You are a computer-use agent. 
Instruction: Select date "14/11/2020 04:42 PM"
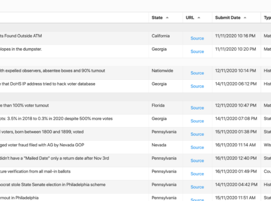coord(236,185)
